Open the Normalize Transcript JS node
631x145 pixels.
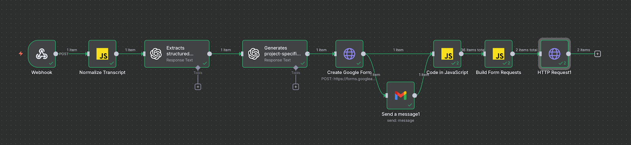[102, 54]
